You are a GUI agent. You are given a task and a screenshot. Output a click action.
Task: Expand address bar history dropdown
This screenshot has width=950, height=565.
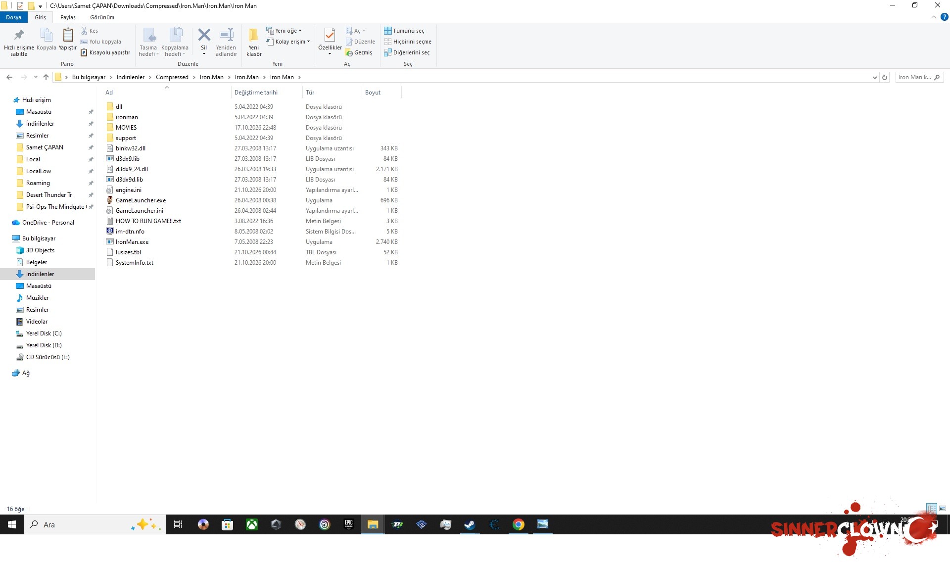(x=874, y=77)
